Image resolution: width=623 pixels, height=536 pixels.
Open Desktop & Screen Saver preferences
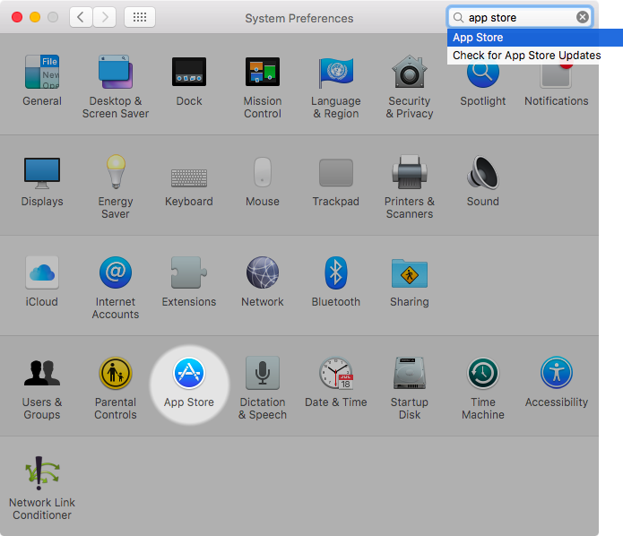[116, 87]
